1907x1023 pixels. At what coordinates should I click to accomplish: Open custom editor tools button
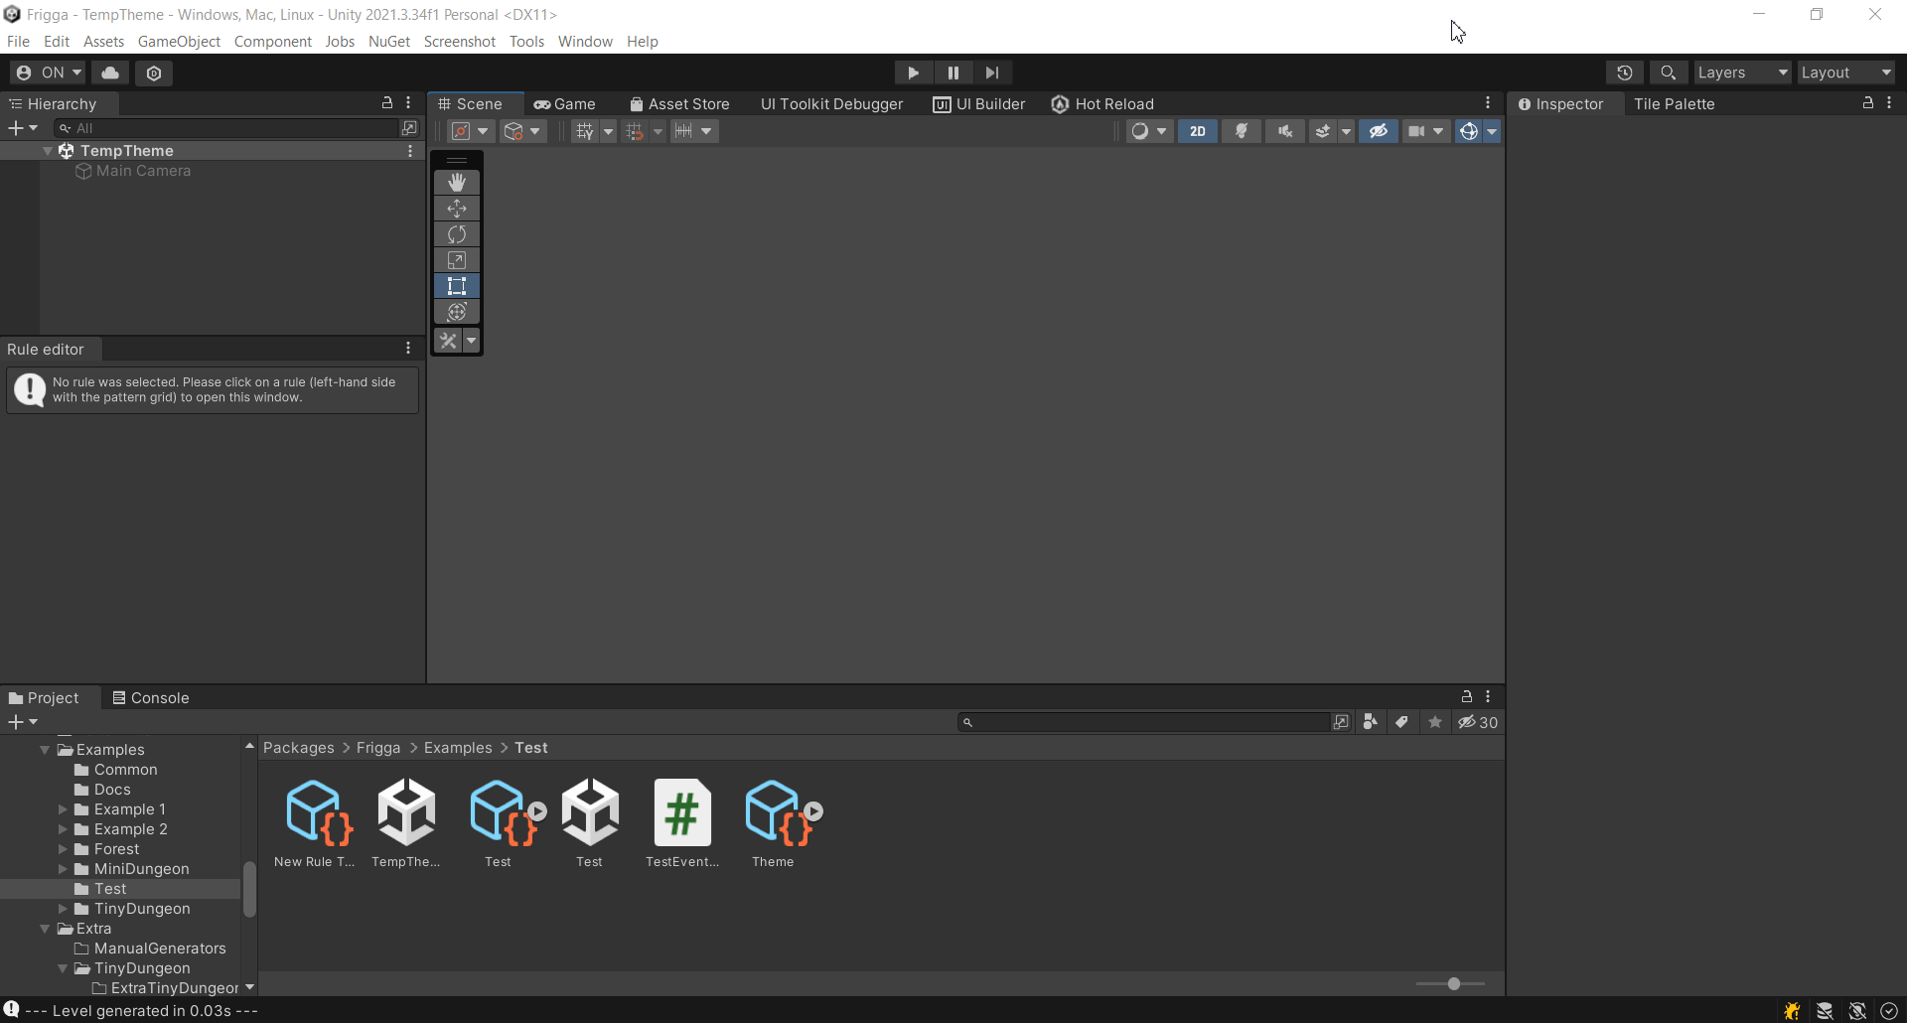pos(448,341)
